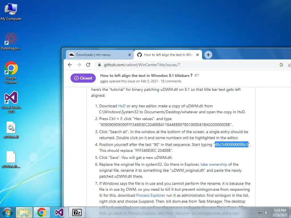The image size is (291, 218).
Task: Open a new Chrome tab
Action: [208, 55]
